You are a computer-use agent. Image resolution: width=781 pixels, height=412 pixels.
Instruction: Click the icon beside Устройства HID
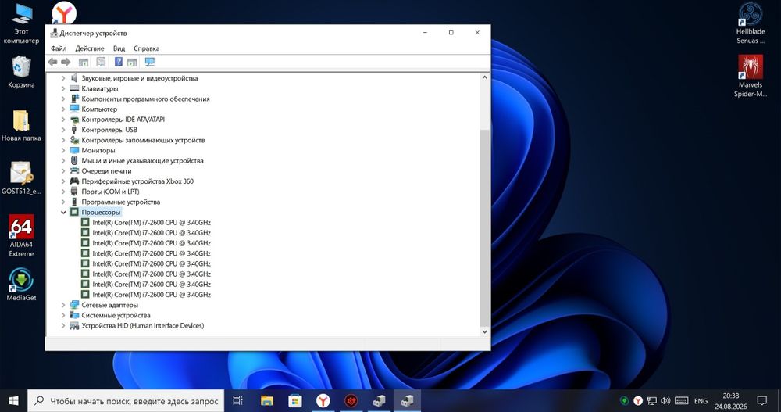click(x=74, y=326)
